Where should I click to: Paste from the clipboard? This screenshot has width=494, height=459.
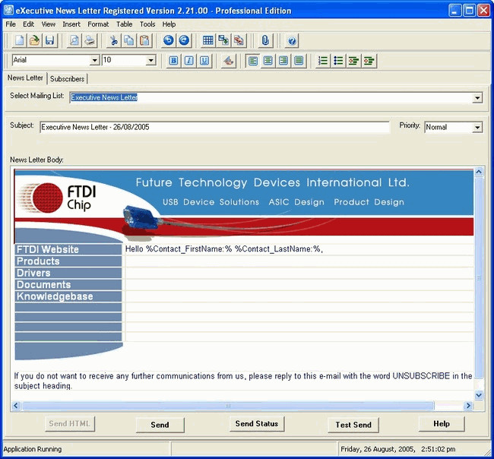(x=144, y=40)
